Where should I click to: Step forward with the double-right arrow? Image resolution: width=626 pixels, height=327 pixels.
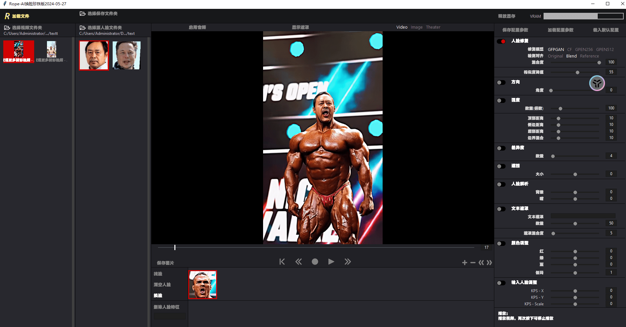pos(347,262)
